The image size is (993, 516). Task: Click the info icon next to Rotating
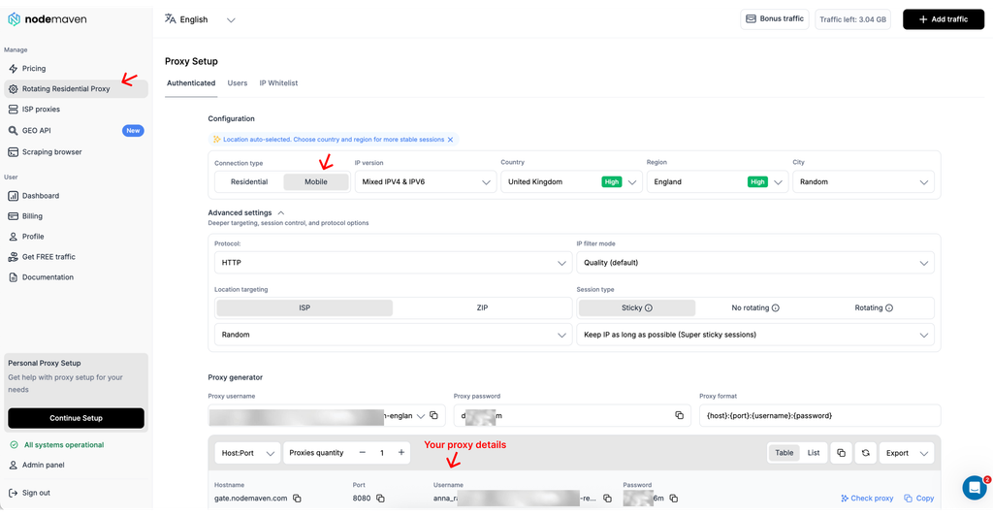pos(889,308)
